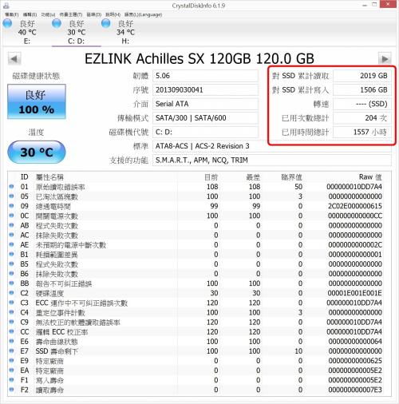399x404 pixels.
Task: Click the transfer mode field SATA/300 | SATA/600
Action: [205, 118]
